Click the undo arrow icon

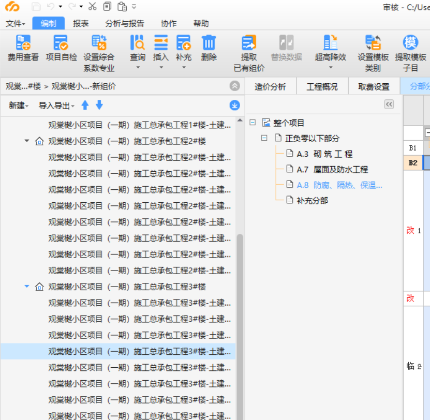tap(51, 6)
